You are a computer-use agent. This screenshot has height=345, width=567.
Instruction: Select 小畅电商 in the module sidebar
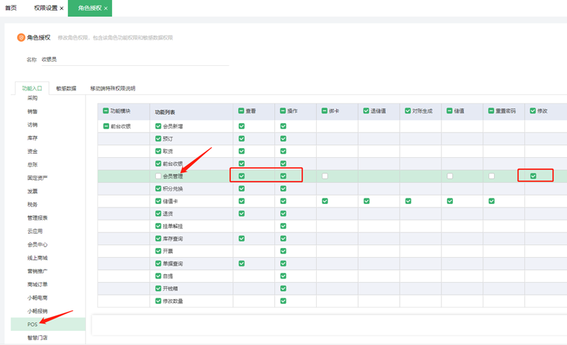point(38,298)
